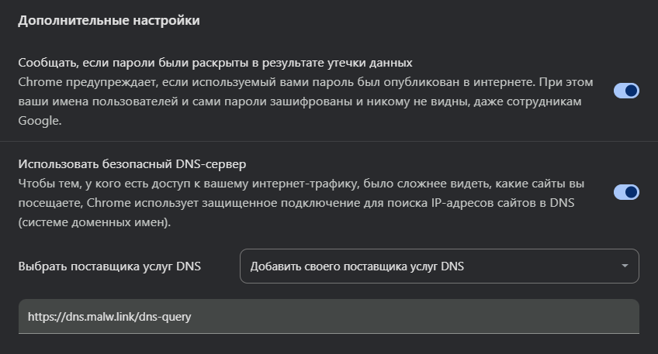Click the "(системе доменных имен)." line
658x354 pixels.
(93, 223)
